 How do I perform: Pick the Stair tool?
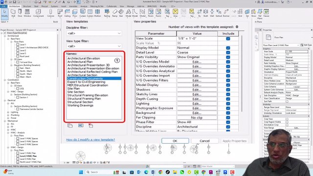point(121,13)
